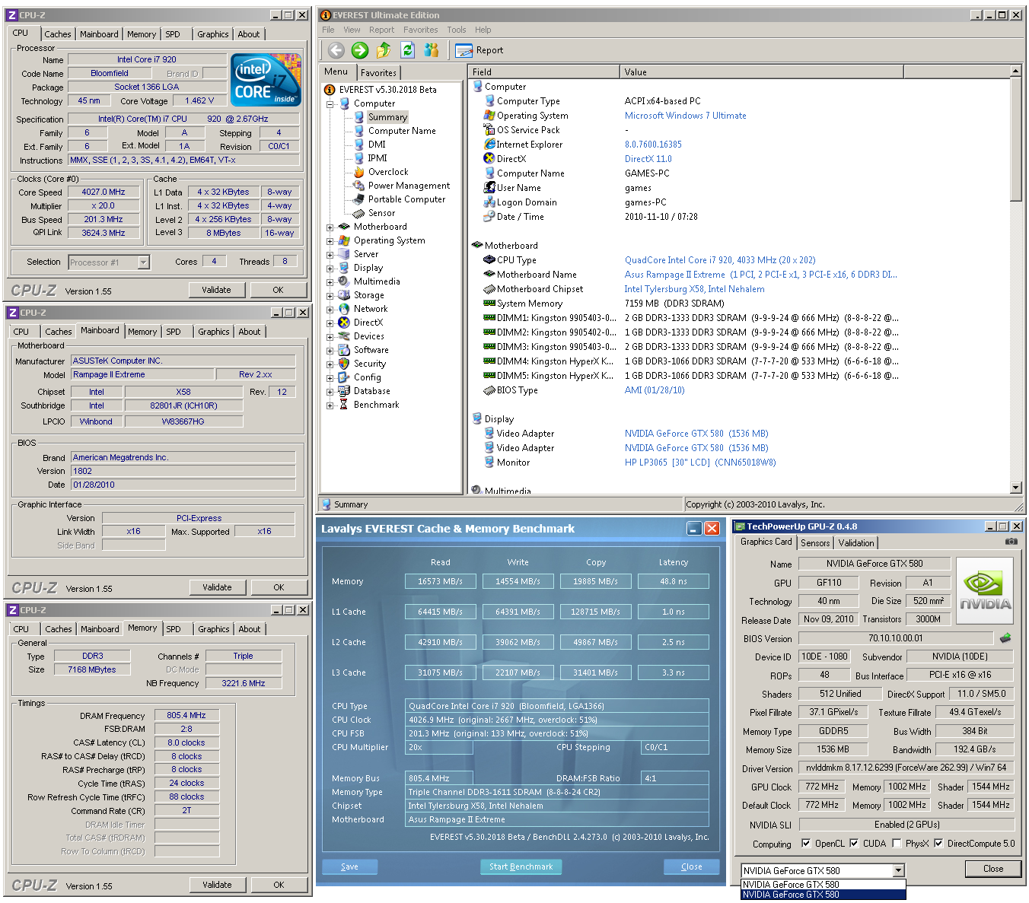Click Start Benchmark button

click(521, 866)
